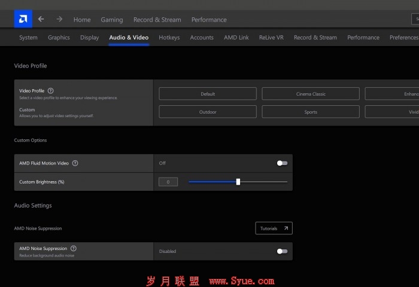Open the Noise Suppression Tutorials link
Viewport: 419px width, 287px height.
click(x=274, y=228)
